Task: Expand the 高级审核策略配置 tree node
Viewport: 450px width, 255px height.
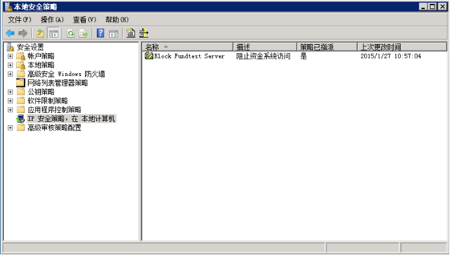Action: pyautogui.click(x=10, y=128)
